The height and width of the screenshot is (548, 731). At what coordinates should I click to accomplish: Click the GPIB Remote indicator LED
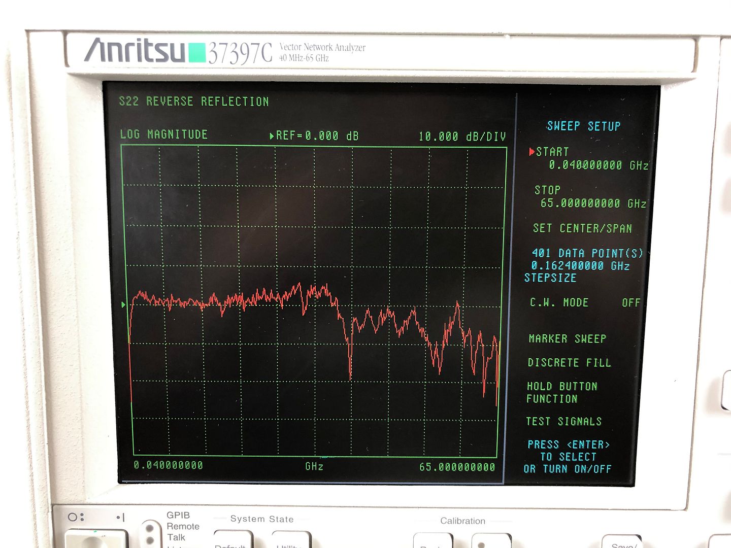[150, 528]
